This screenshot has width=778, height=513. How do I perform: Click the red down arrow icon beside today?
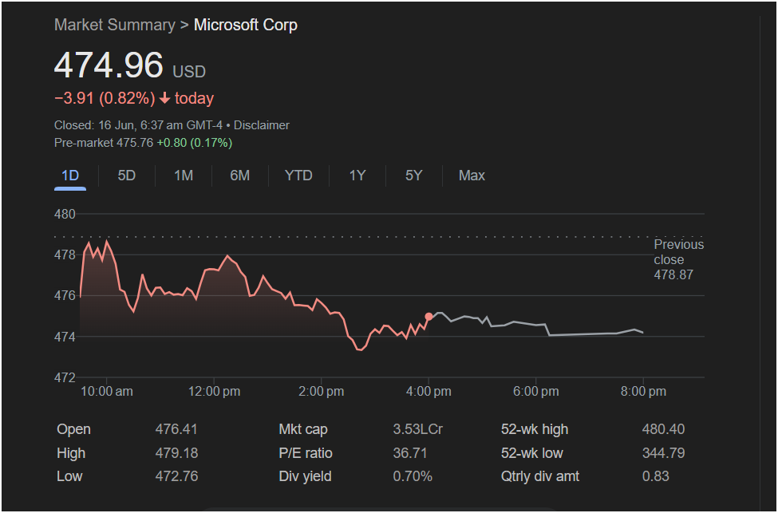click(164, 98)
